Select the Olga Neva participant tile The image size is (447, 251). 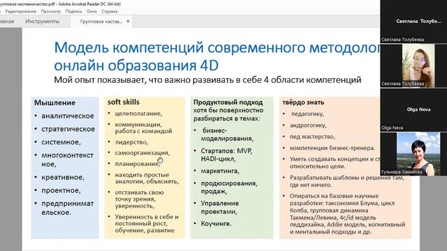[x=413, y=110]
